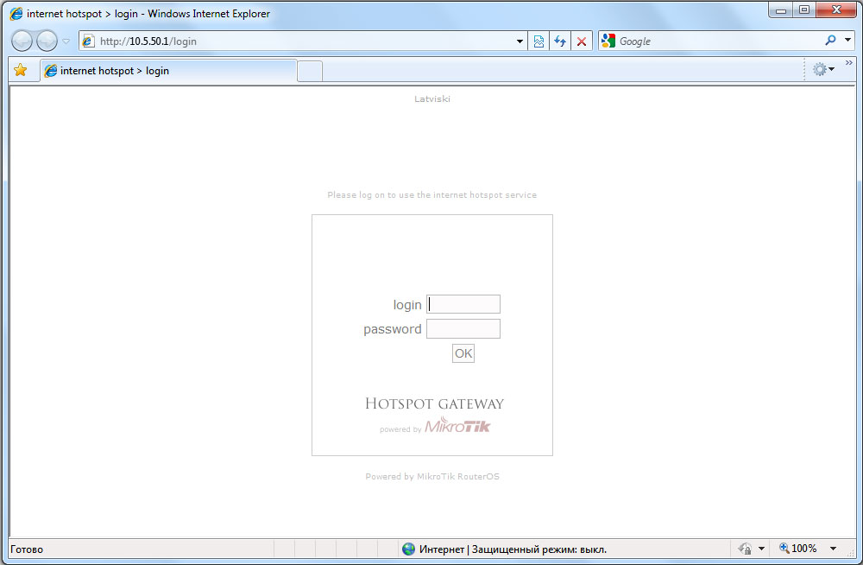The height and width of the screenshot is (565, 863).
Task: Click into the password field
Action: point(463,329)
